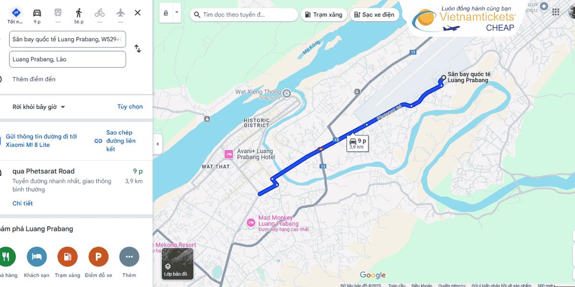The width and height of the screenshot is (575, 287).
Task: Select the transit travel mode icon
Action: pyautogui.click(x=58, y=13)
